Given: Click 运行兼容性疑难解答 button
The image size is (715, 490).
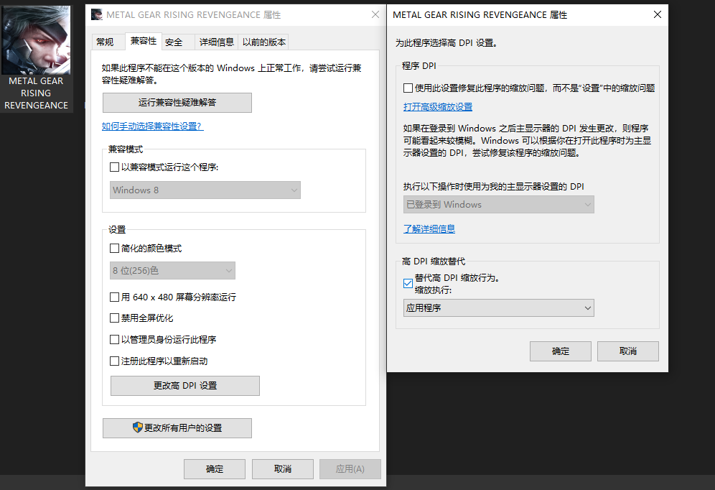Looking at the screenshot, I should (177, 103).
